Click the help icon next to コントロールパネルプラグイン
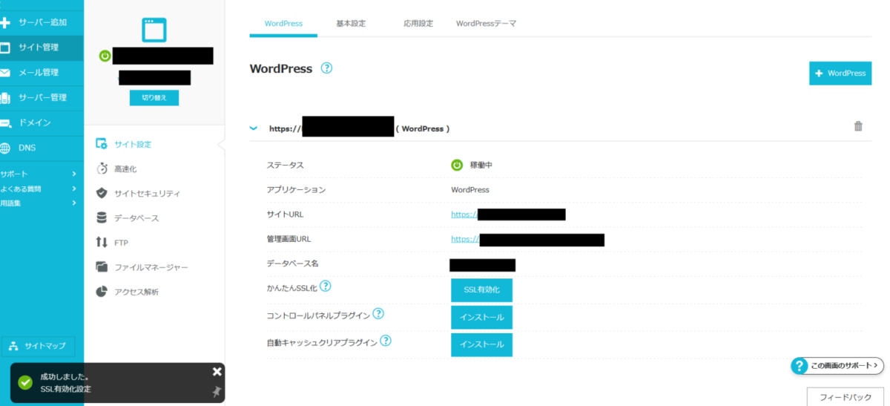 pyautogui.click(x=378, y=314)
